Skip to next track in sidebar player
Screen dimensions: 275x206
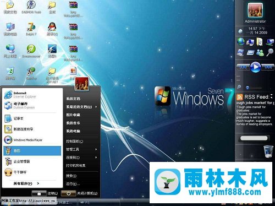pyautogui.click(x=268, y=67)
